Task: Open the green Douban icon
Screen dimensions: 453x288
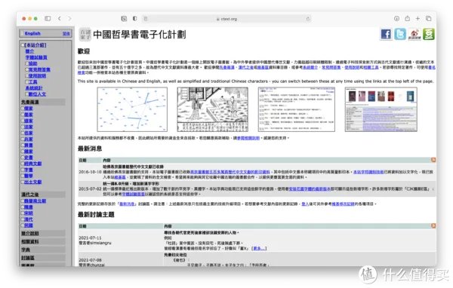Action: (428, 34)
